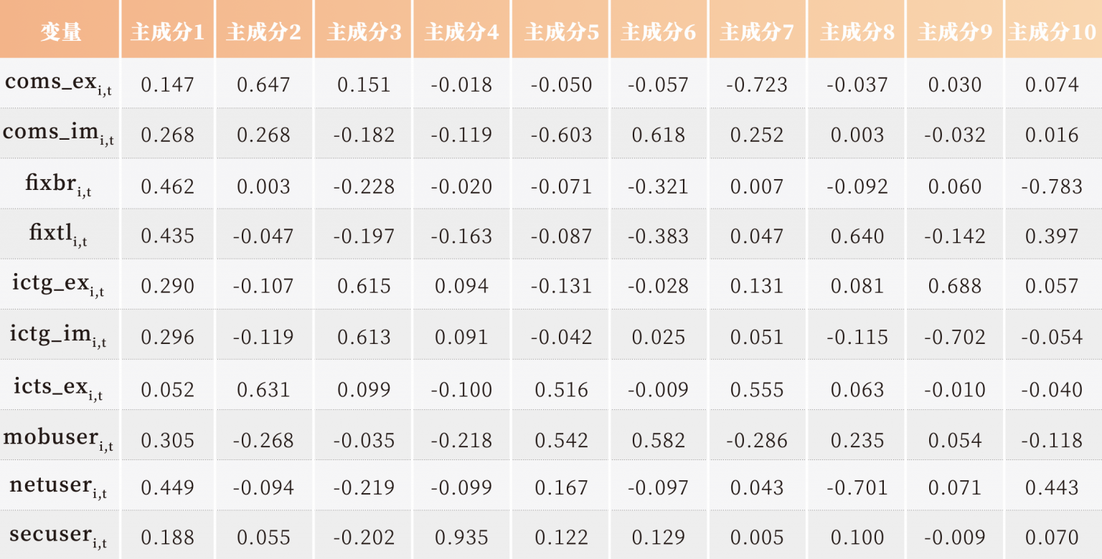
Task: Click the mobuser row label
Action: click(59, 439)
